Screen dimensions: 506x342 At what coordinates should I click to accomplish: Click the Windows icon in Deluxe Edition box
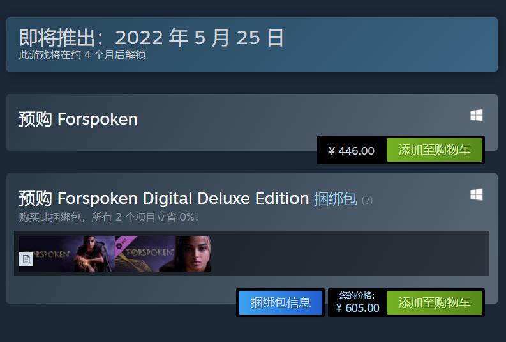click(476, 195)
